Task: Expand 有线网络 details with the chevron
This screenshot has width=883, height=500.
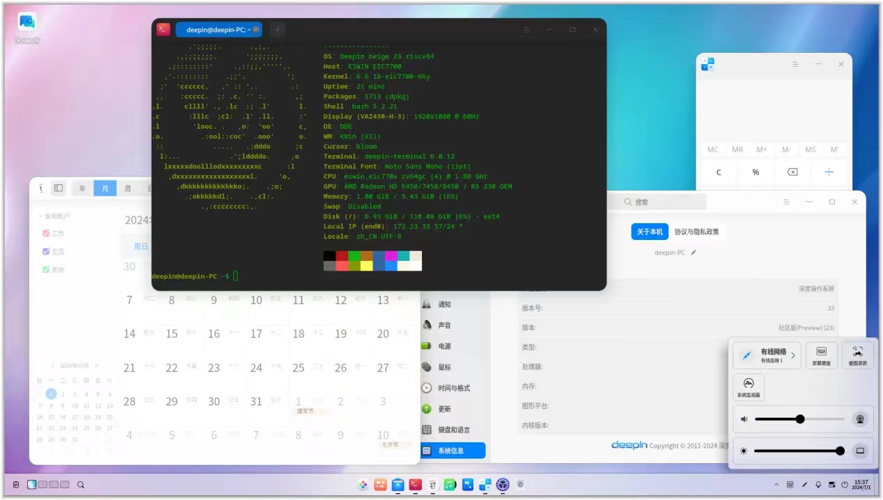Action: 793,355
